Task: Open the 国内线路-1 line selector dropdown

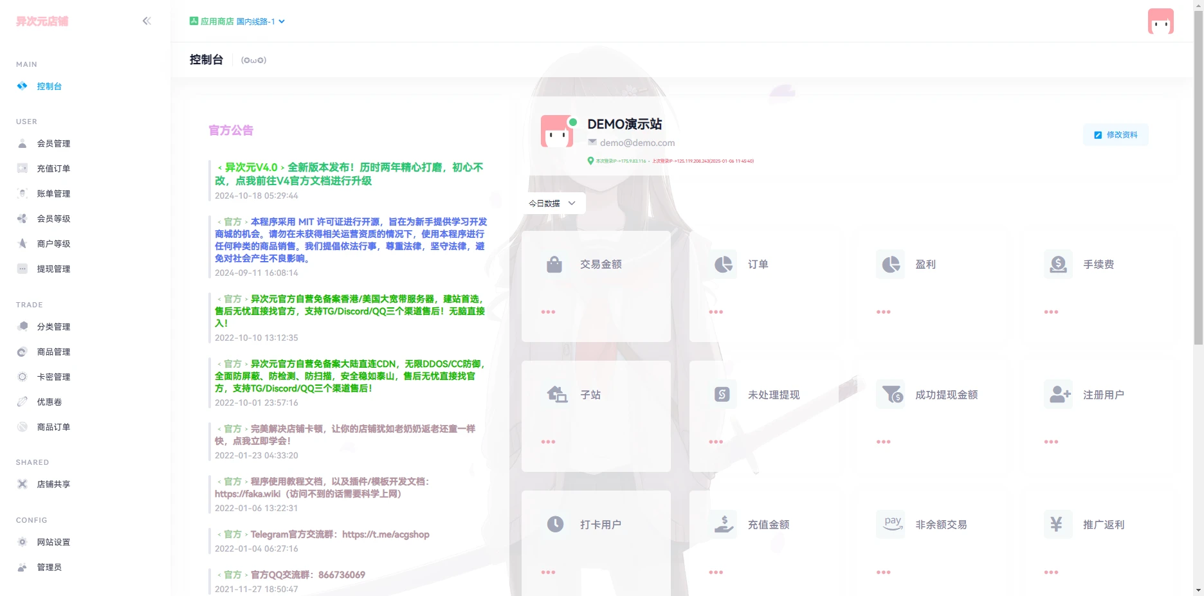Action: (x=257, y=21)
